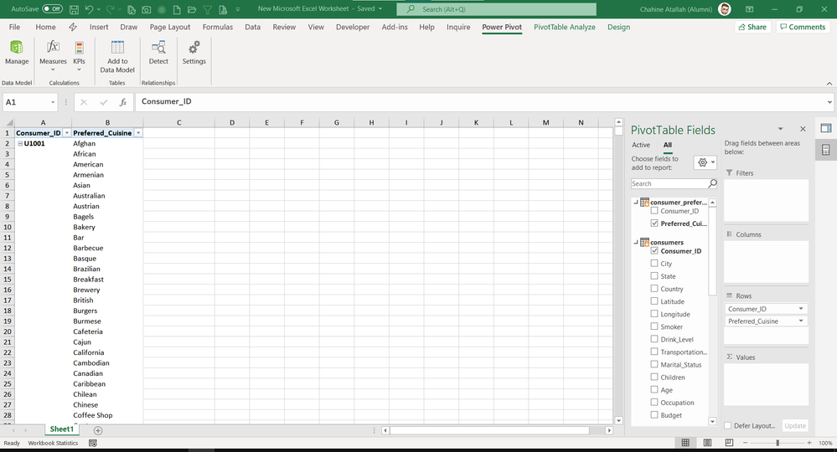Click the Undo icon
Screen dimensions: 837x452
tap(89, 9)
